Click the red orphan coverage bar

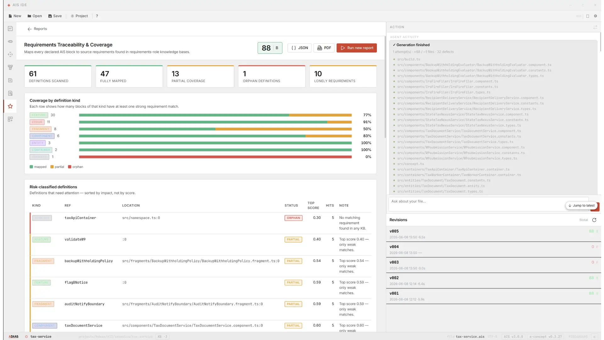[215, 157]
